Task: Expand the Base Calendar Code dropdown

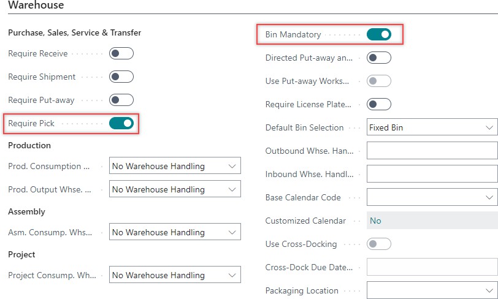Action: point(432,198)
